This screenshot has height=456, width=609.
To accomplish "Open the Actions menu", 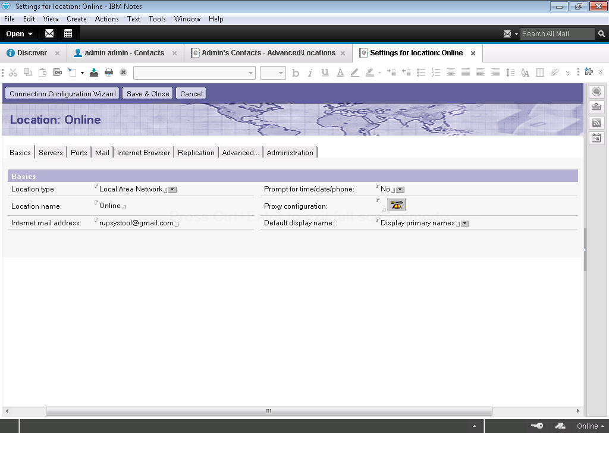I will tap(106, 19).
